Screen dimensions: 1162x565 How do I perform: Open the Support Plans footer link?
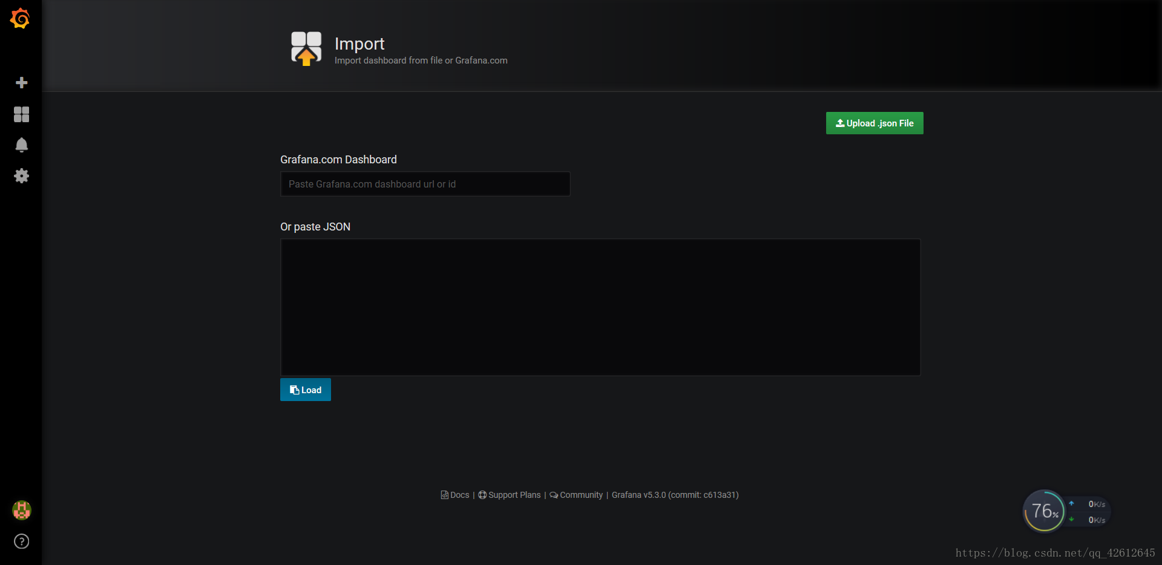[510, 495]
